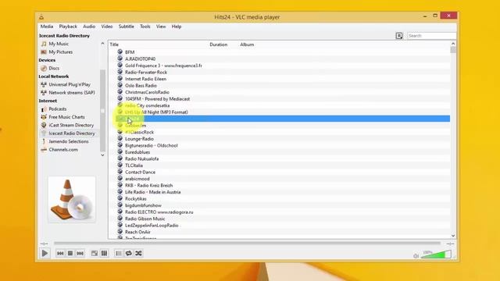Select LedZeppelinFanLoopRadio station
Image resolution: width=500 pixels, height=281 pixels.
tap(152, 226)
